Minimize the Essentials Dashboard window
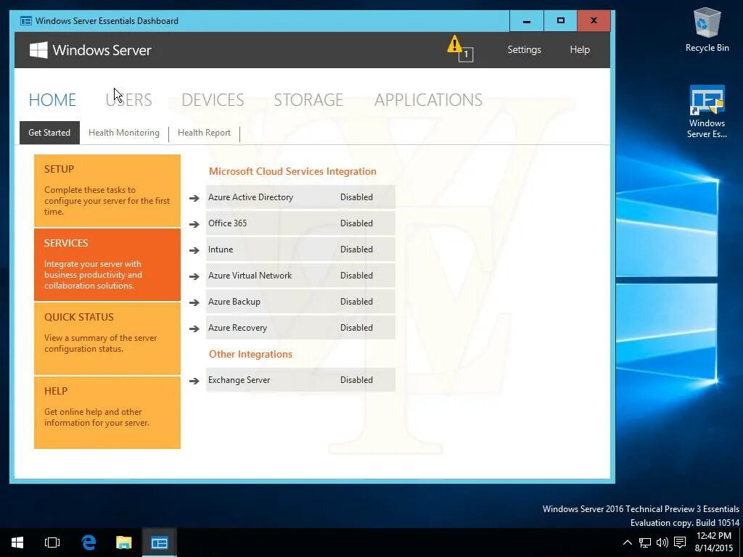The height and width of the screenshot is (557, 743). tap(527, 21)
